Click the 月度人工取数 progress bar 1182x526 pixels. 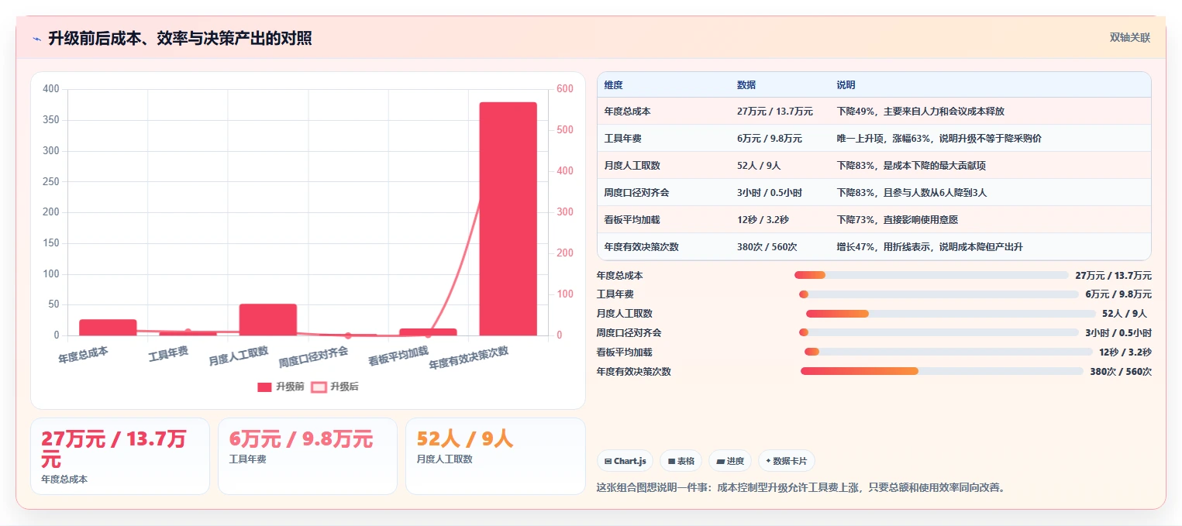click(x=951, y=314)
